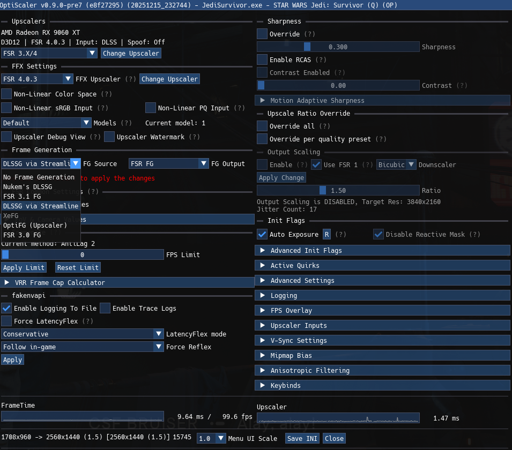Screen dimensions: 512x450
Task: Turn on Upscaler Watermark
Action: point(109,137)
